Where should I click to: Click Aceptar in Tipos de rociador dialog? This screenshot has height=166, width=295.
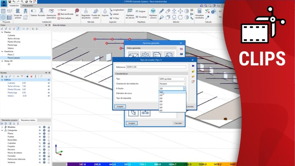coord(120,106)
